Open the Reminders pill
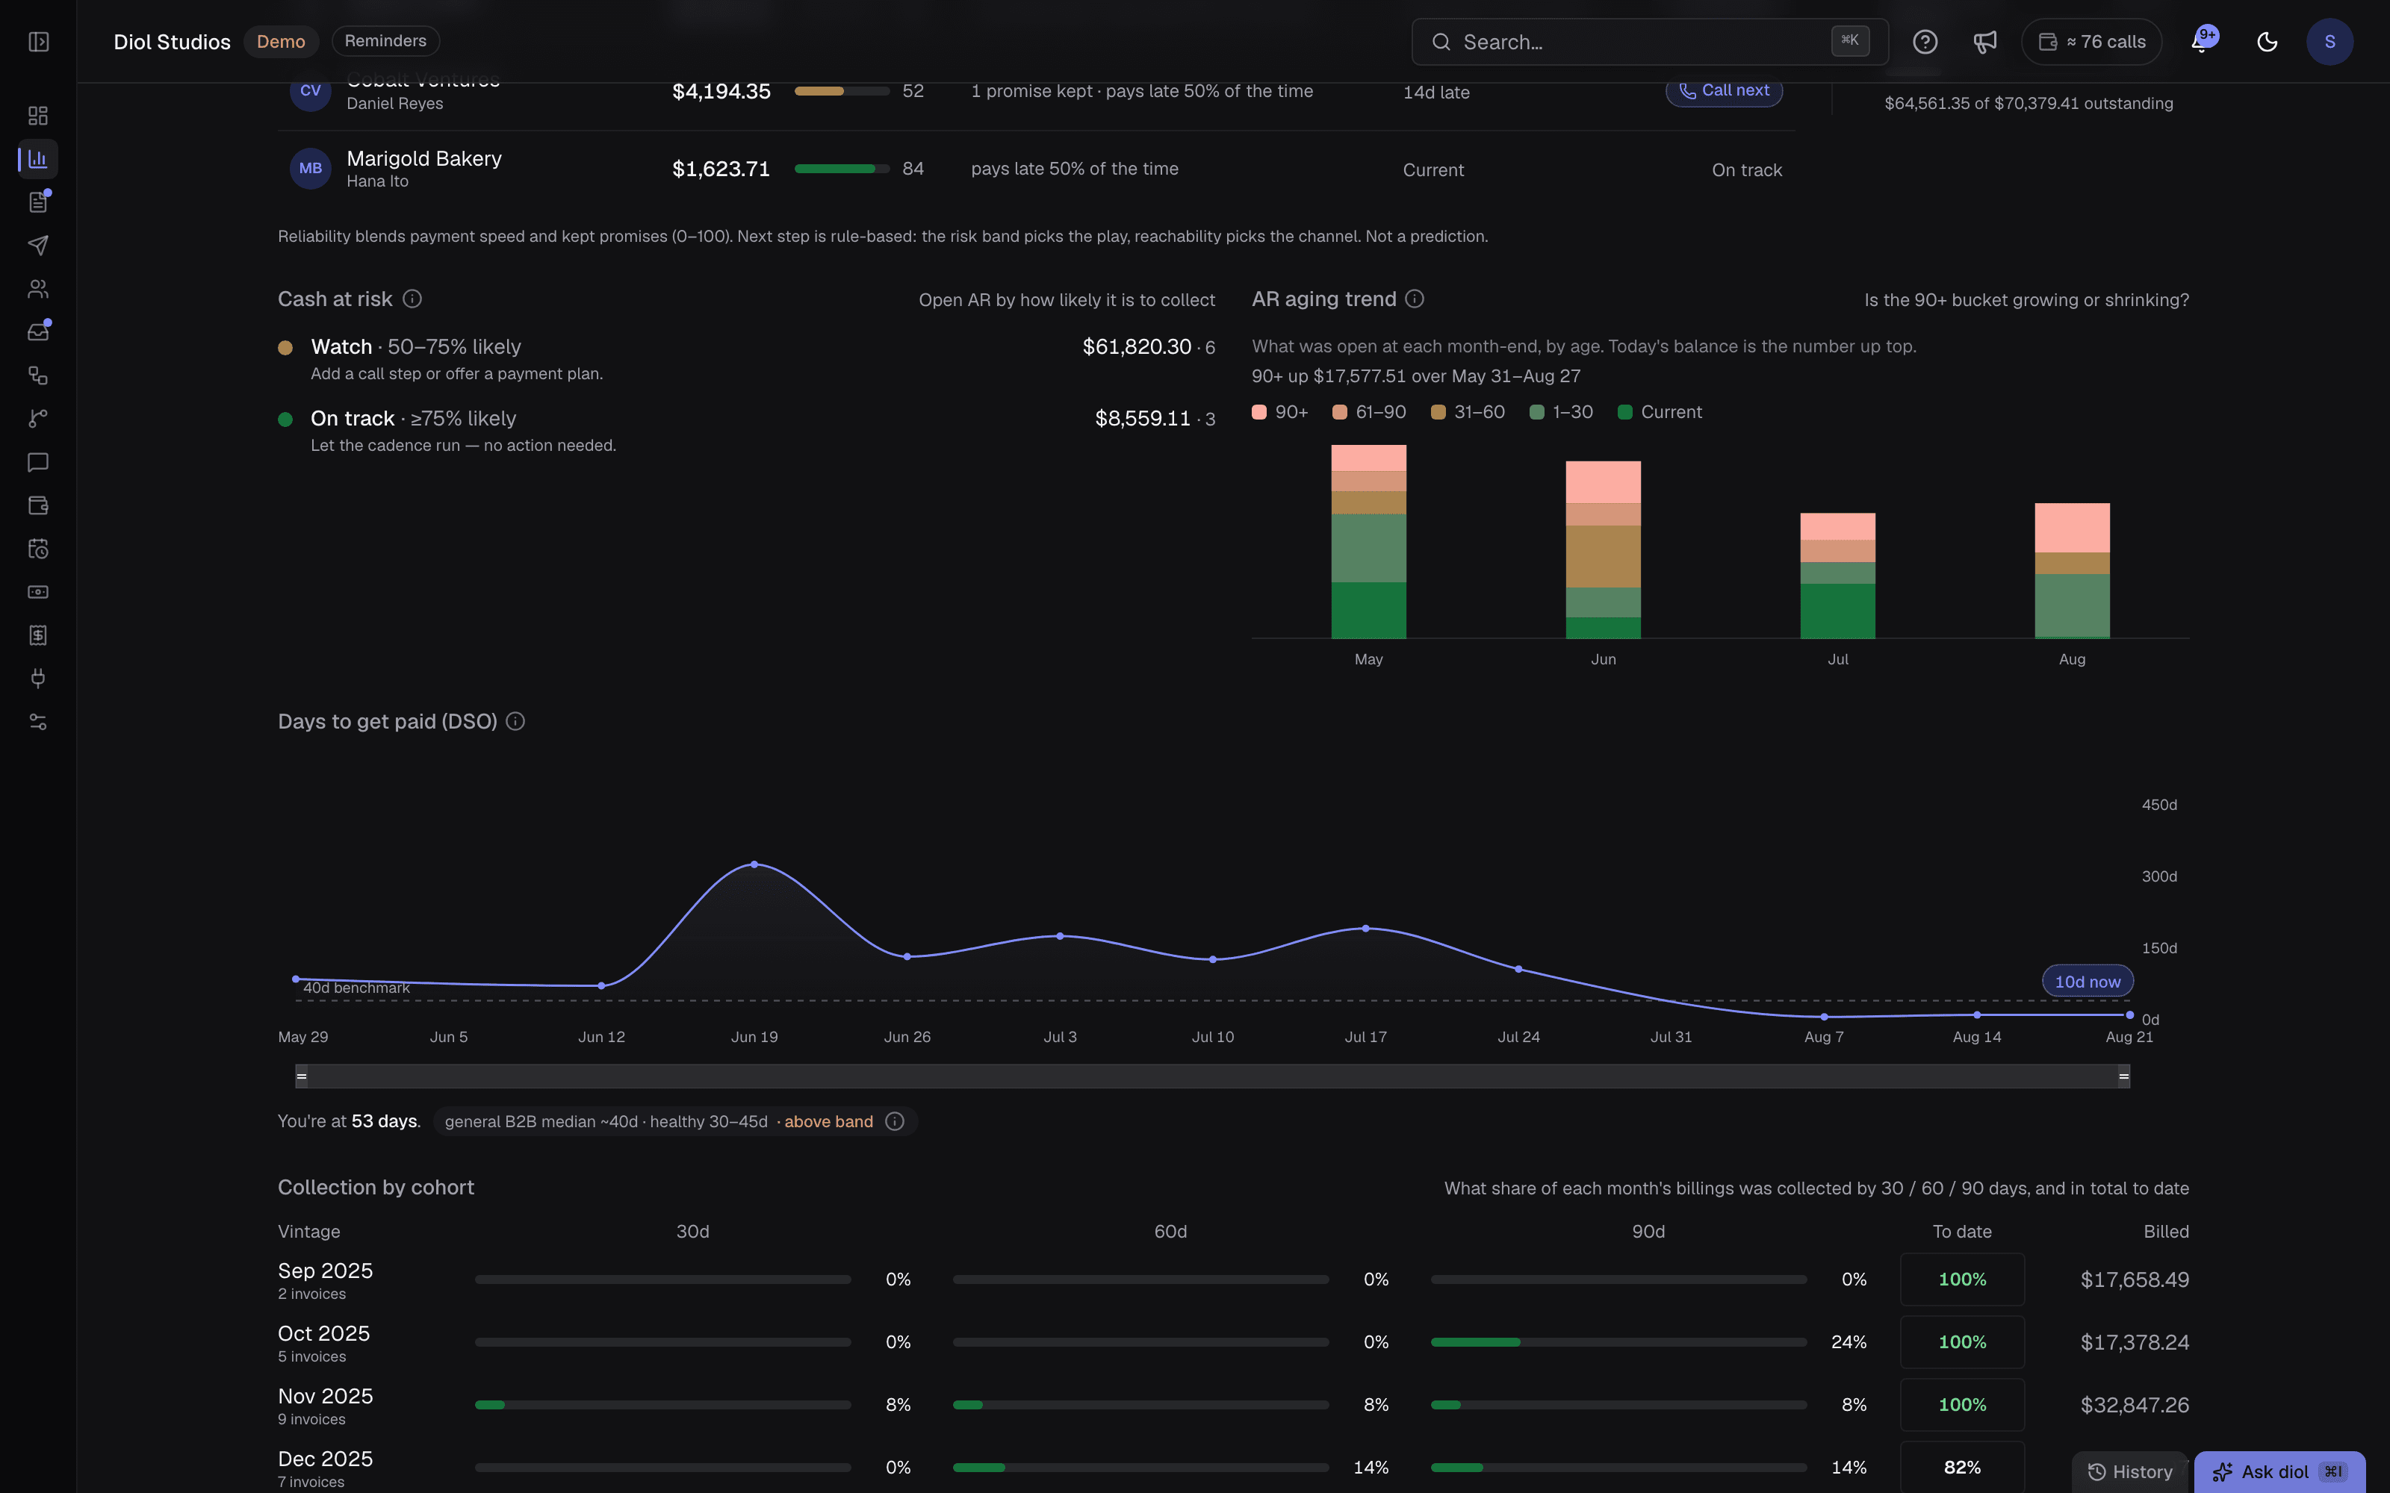 [x=385, y=40]
